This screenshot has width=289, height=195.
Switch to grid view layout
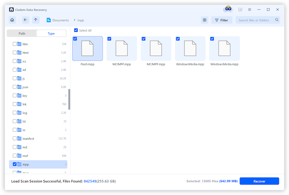coord(204,20)
